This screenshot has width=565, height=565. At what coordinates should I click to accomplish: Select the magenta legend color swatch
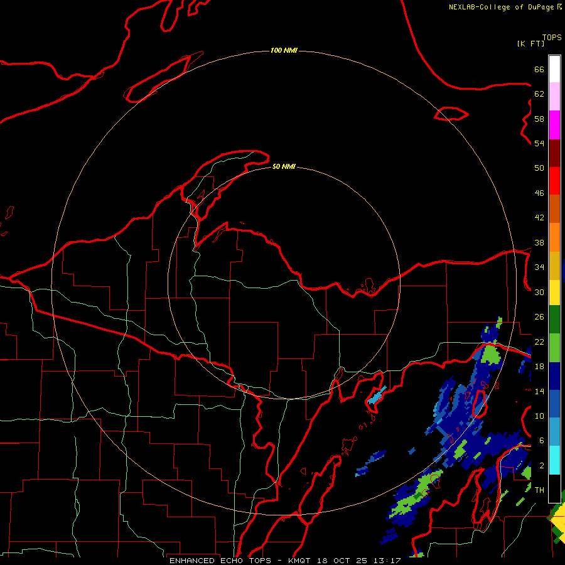[554, 125]
